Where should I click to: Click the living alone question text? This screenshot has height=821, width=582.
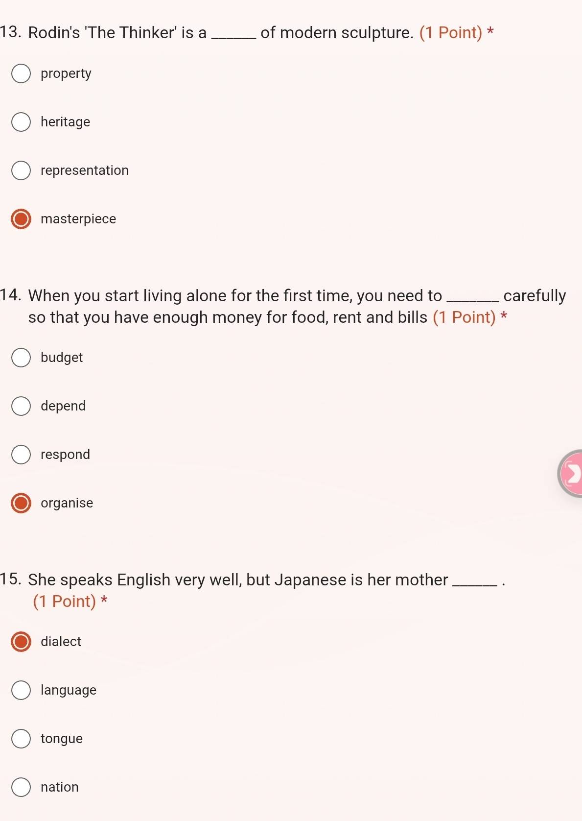click(x=235, y=296)
